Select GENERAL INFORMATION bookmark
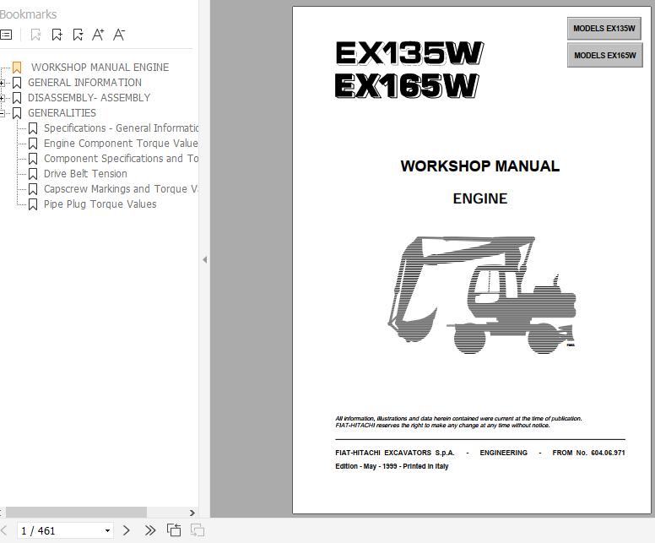Viewport: 655px width, 543px height. pos(84,83)
